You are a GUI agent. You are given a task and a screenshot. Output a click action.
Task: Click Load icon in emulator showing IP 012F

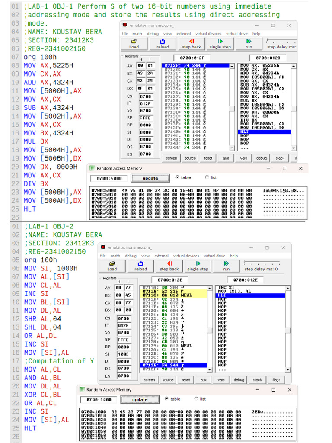134,41
